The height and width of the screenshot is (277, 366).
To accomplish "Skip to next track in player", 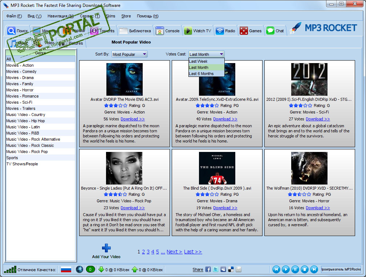I will point(314,269).
